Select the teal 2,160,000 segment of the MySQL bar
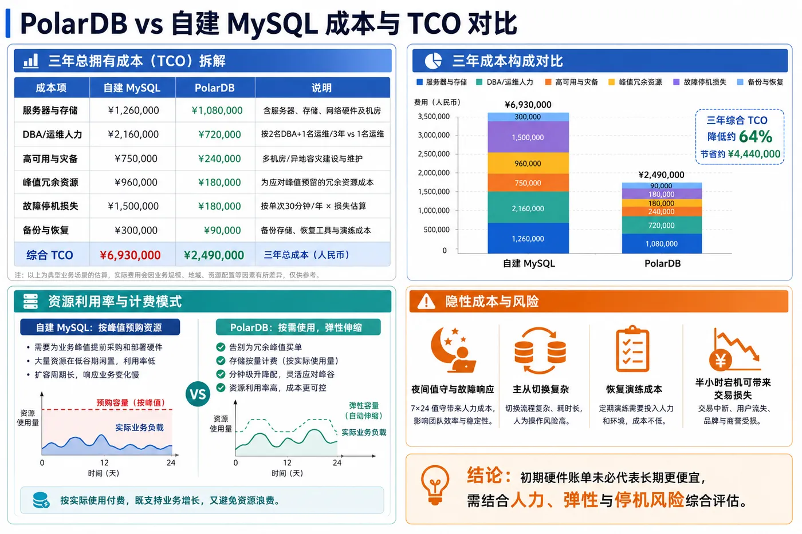The image size is (802, 534). pyautogui.click(x=528, y=208)
